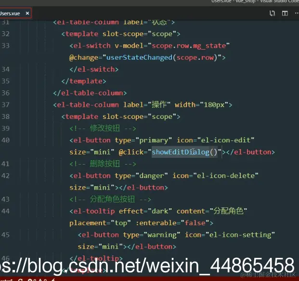The height and width of the screenshot is (281, 299).
Task: Click "el-icon-setting" icon value
Action: pyautogui.click(x=240, y=235)
